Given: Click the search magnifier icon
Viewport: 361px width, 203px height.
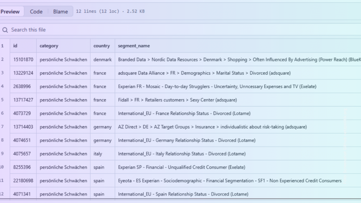Looking at the screenshot, I should 5,30.
